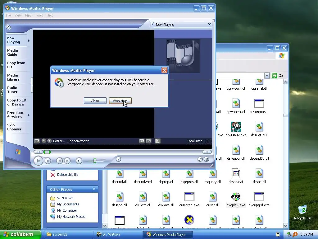Open the Explorer address bar dropdown arrow
The width and height of the screenshot is (318, 239).
[x=267, y=76]
